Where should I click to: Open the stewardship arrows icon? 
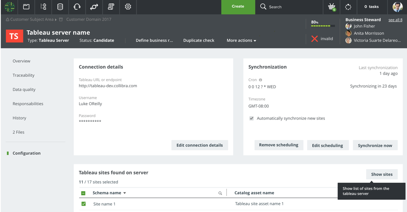coord(94,7)
